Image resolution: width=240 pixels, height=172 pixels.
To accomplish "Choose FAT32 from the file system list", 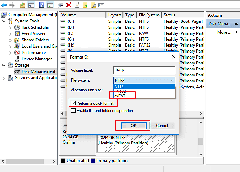I will [x=120, y=91].
